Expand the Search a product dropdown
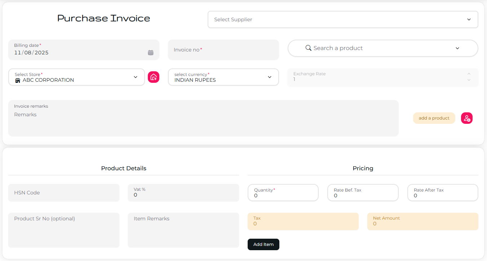 pos(457,48)
